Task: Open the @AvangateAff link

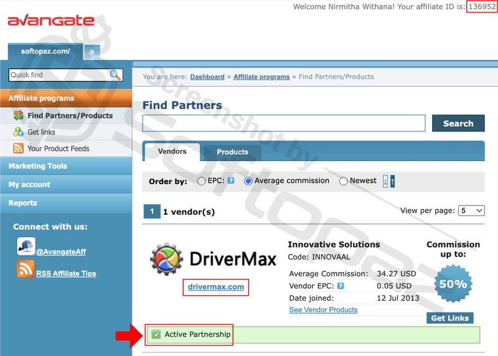Action: click(x=61, y=252)
